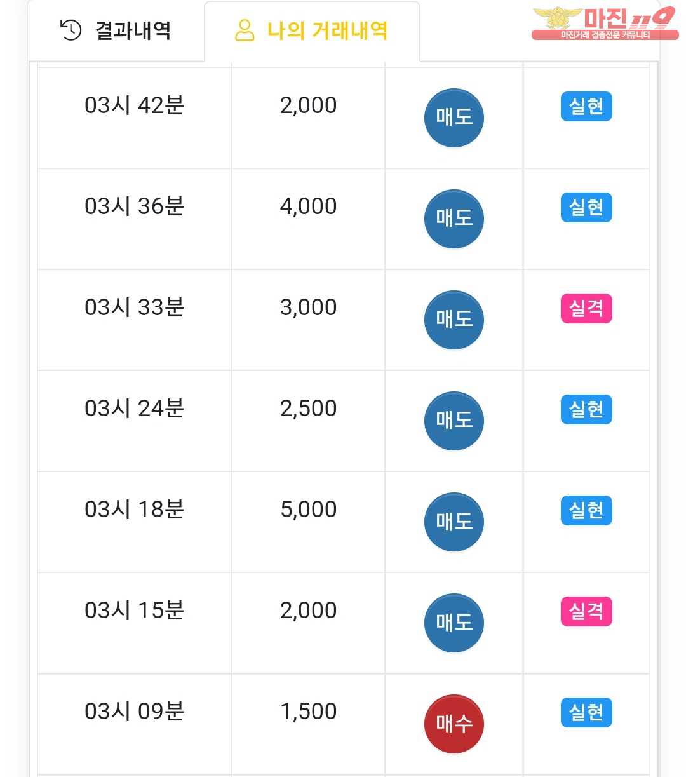Click the 마진119 logo at top right
Viewport: 686px width, 777px height.
604,24
